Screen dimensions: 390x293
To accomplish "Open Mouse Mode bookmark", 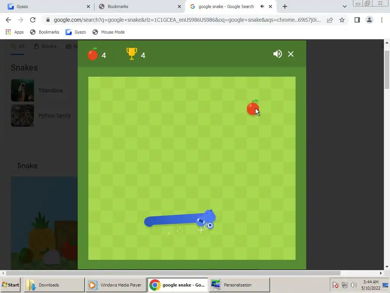I will tap(109, 32).
